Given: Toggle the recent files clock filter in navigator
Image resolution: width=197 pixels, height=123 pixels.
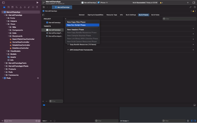Looking at the screenshot, I should (37, 121).
